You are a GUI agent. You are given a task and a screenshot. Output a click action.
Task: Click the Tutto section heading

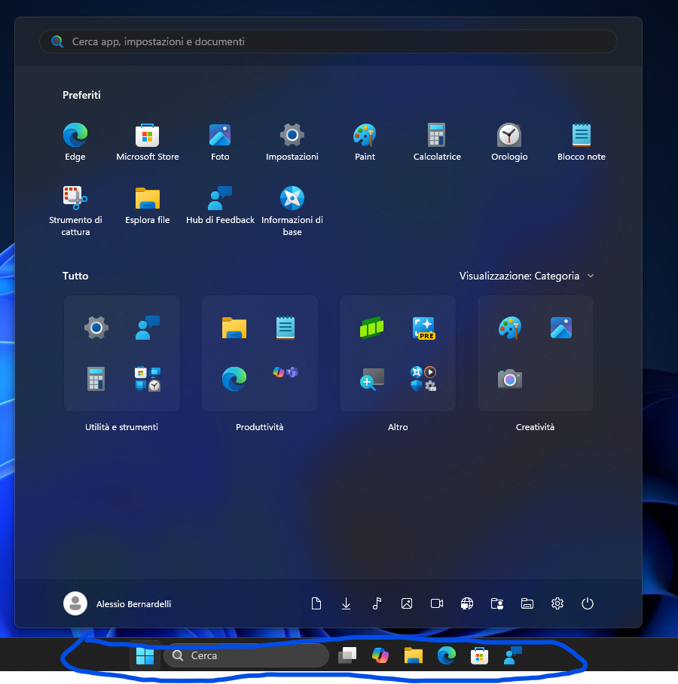coord(75,276)
